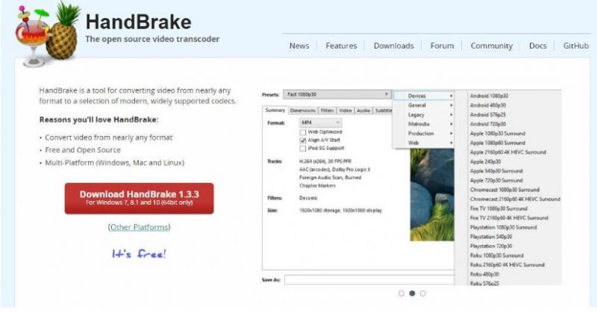Click the active middle carousel dot
This screenshot has height=313, width=597.
[x=412, y=294]
